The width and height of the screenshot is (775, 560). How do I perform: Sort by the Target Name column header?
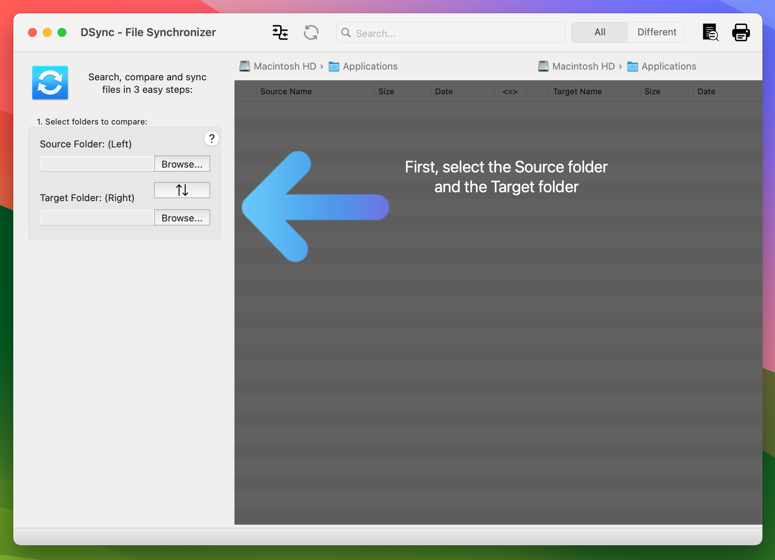point(577,91)
